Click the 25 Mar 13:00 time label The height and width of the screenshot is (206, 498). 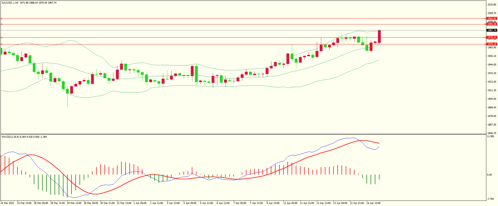pyautogui.click(x=24, y=203)
